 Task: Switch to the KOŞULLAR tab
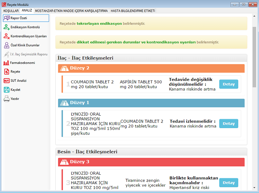tap(11, 11)
